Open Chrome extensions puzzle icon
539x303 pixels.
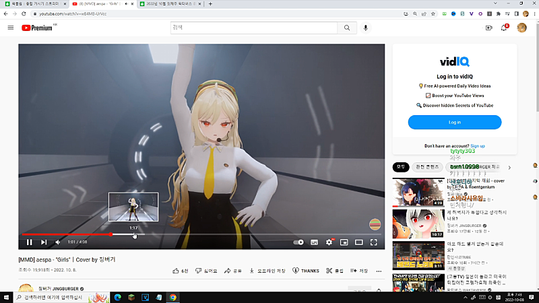tap(499, 13)
